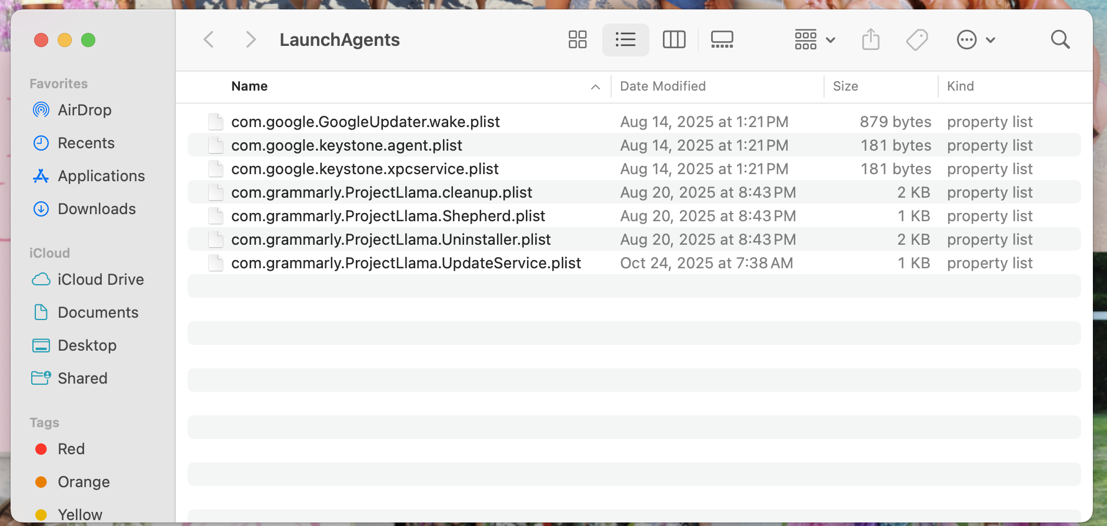The image size is (1107, 526).
Task: Switch to list view
Action: coord(625,39)
